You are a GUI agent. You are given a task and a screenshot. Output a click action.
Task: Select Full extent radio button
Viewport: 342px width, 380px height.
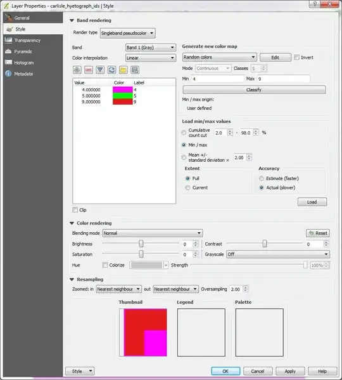point(187,178)
